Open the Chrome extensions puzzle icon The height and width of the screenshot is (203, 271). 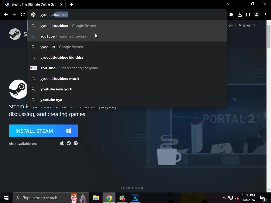231,15
